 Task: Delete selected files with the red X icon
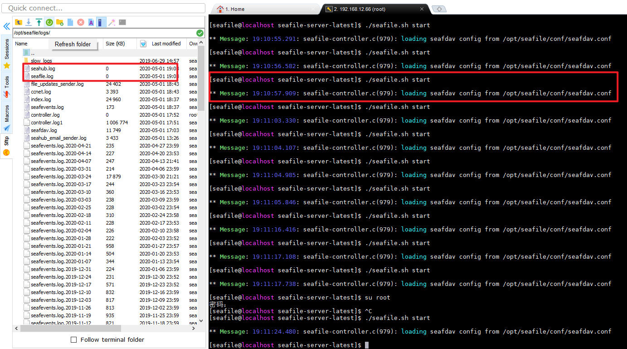pyautogui.click(x=81, y=22)
